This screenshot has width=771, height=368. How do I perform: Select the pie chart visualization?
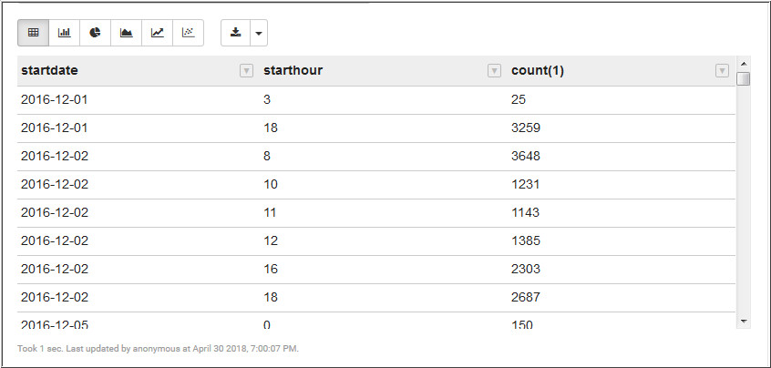[96, 33]
